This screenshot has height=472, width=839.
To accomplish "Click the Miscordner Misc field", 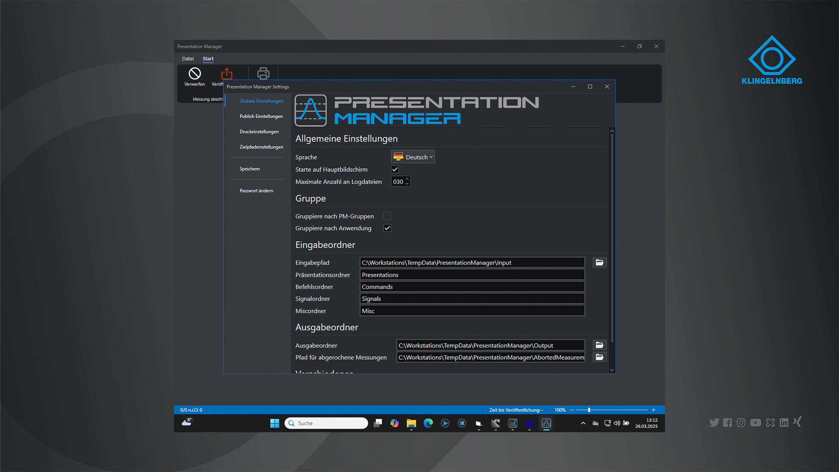I will tap(472, 311).
